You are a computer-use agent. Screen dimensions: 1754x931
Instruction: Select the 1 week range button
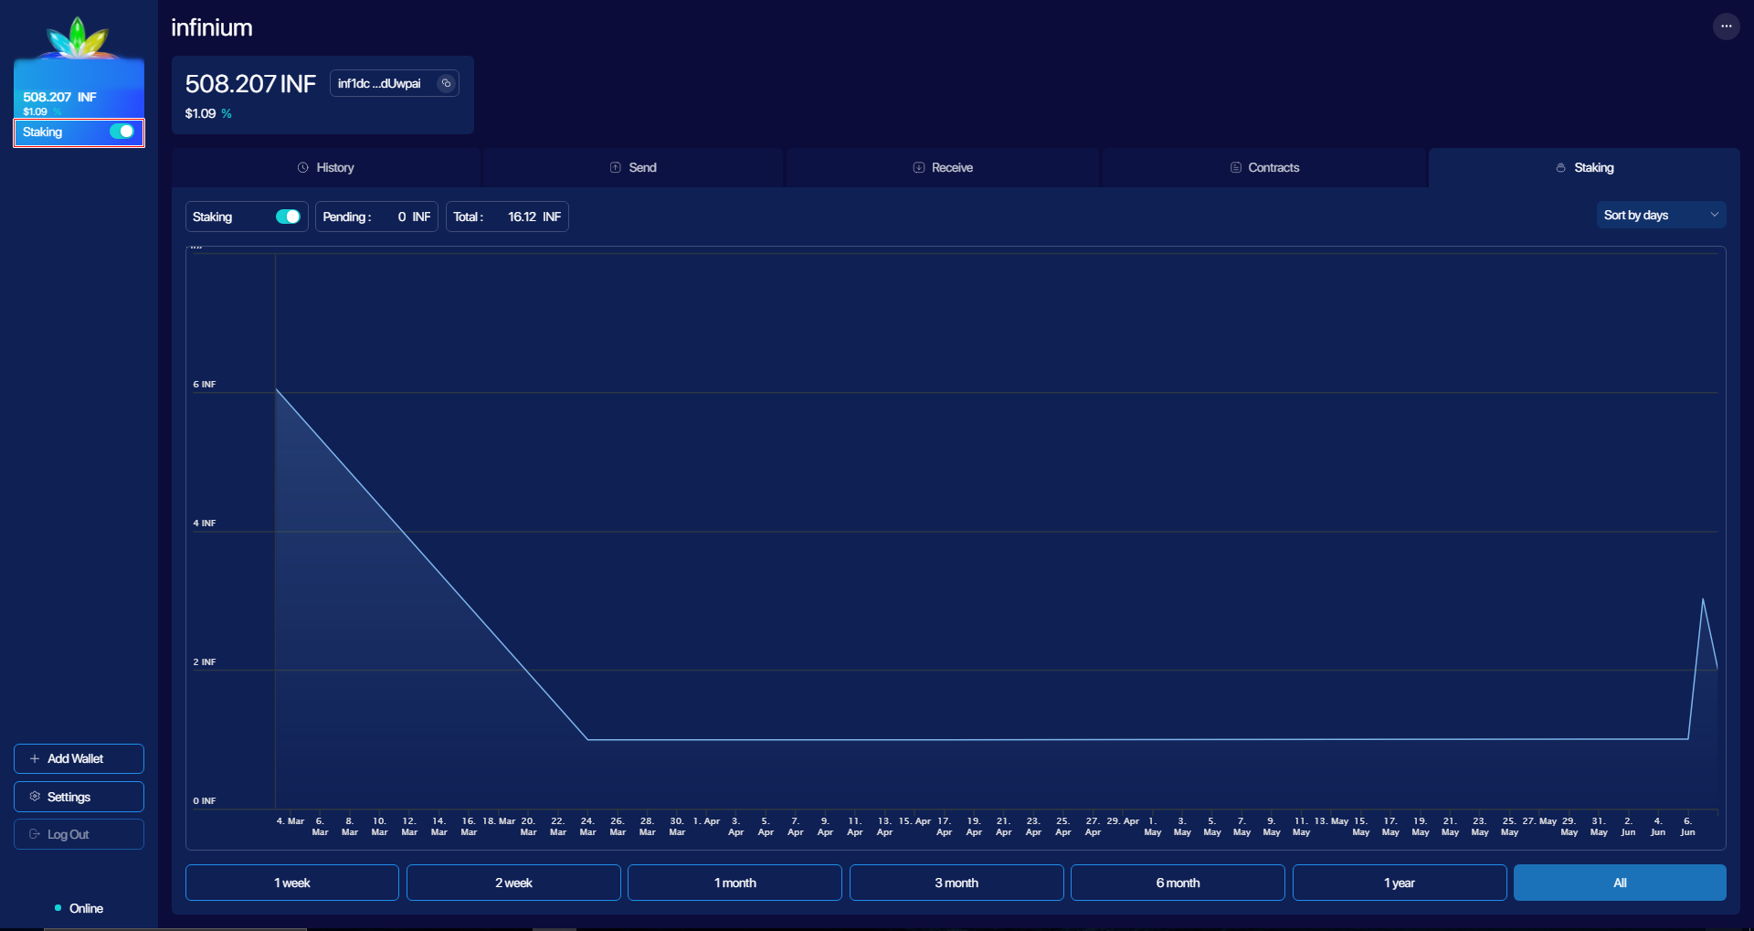click(x=292, y=883)
